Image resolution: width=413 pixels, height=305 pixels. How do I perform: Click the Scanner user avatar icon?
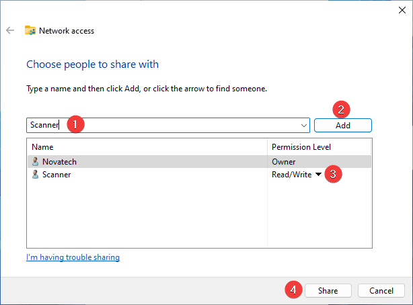tap(35, 175)
